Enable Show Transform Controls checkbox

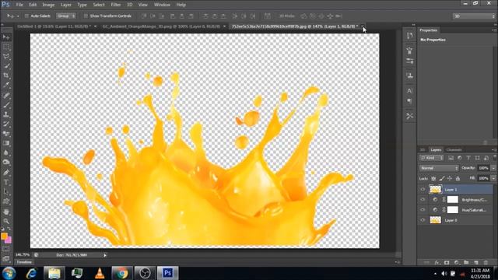86,16
